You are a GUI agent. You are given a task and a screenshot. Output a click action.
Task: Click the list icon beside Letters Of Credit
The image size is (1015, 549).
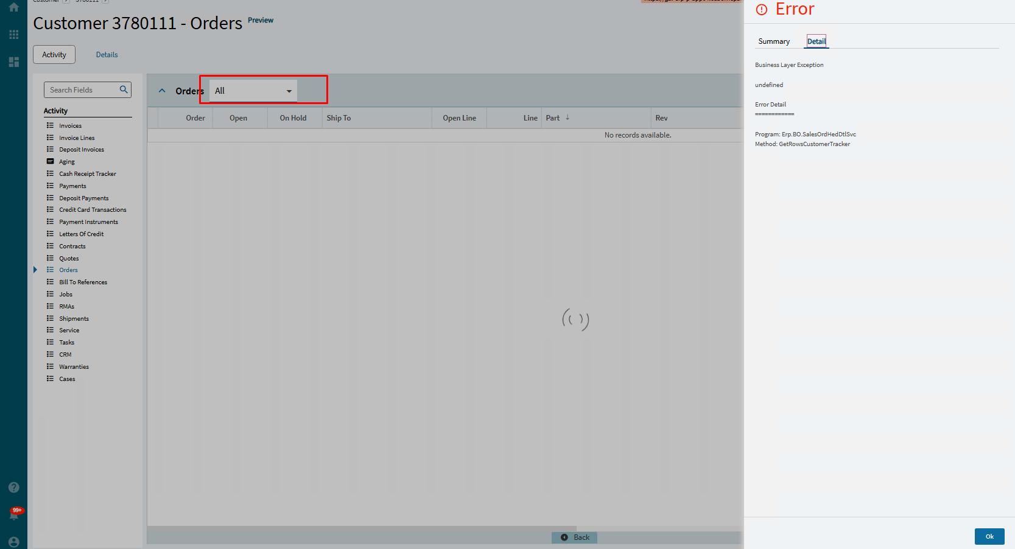point(51,234)
